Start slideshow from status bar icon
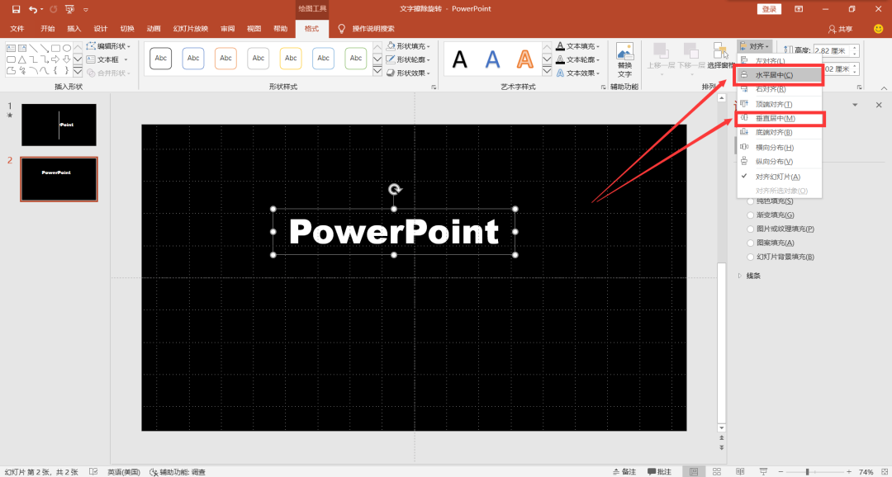 762,472
